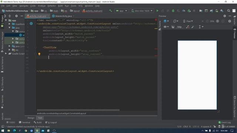The width and height of the screenshot is (237, 133).
Task: Open the File menu
Action: tap(3, 6)
